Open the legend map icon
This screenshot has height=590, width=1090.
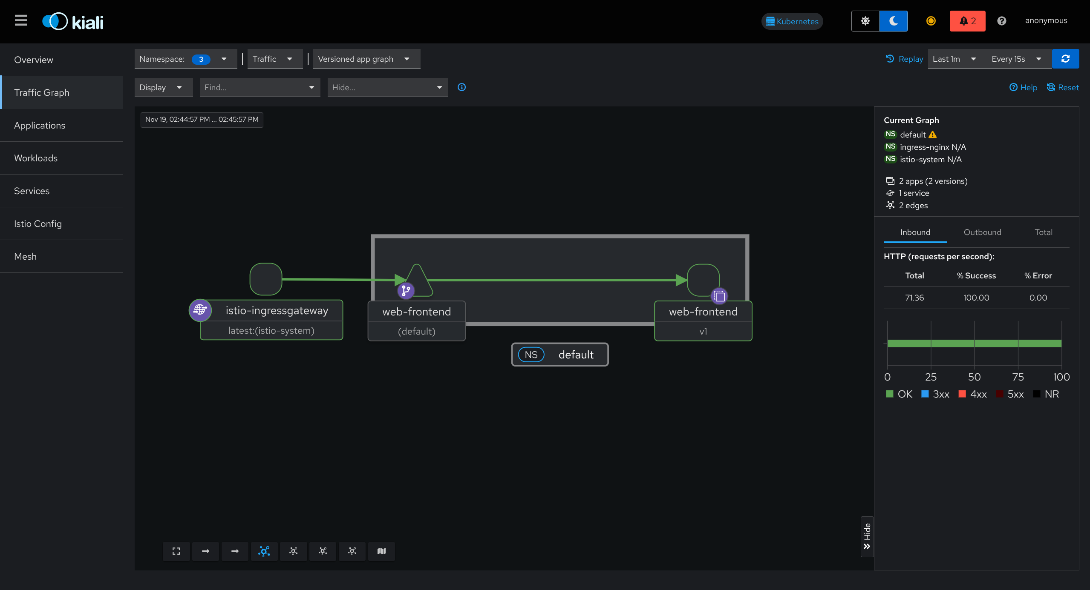coord(381,551)
